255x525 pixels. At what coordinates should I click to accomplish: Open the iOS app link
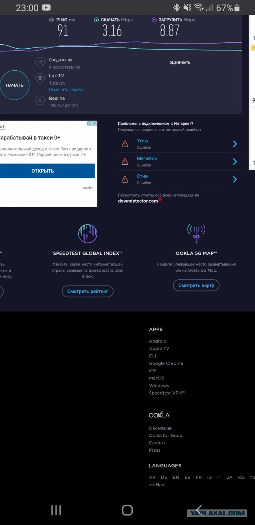(153, 371)
